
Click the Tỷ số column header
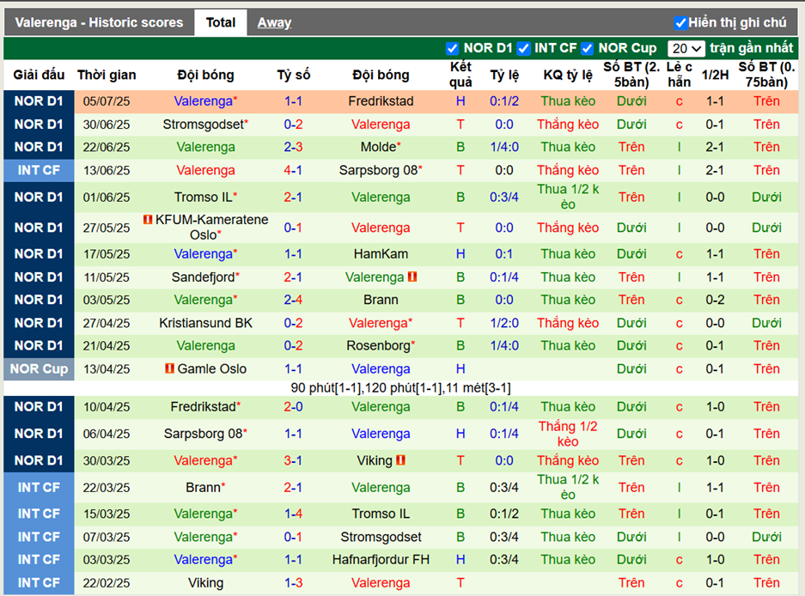[x=294, y=75]
